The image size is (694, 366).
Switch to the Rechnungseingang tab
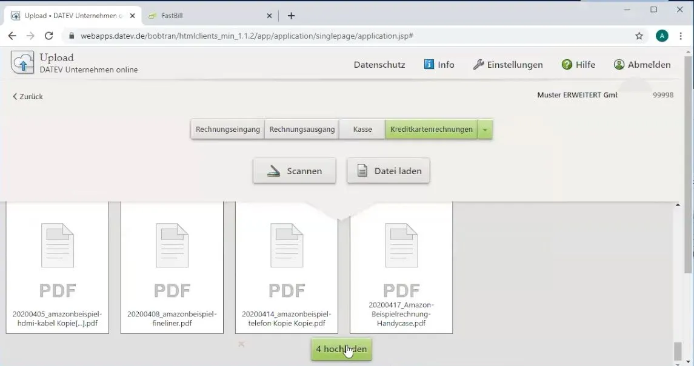click(x=227, y=129)
